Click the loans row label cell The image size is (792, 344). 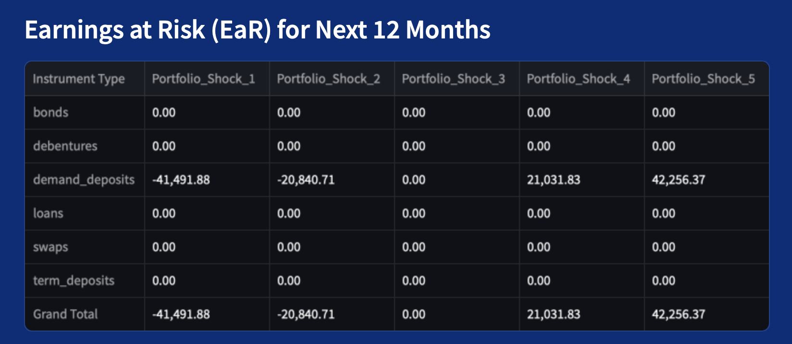coord(48,213)
